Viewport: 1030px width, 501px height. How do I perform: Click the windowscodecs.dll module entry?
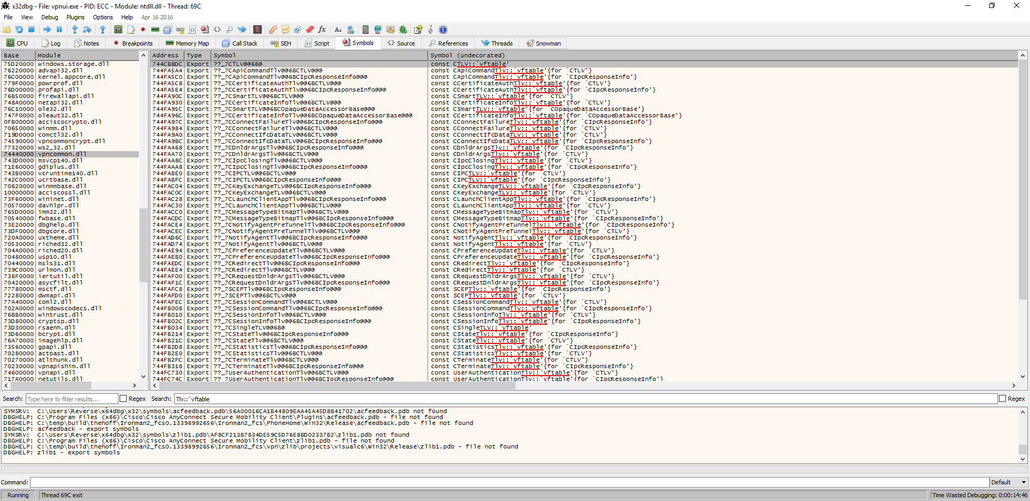click(x=70, y=308)
